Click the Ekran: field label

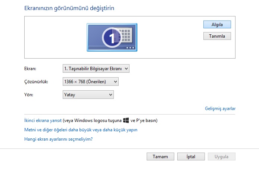30,69
